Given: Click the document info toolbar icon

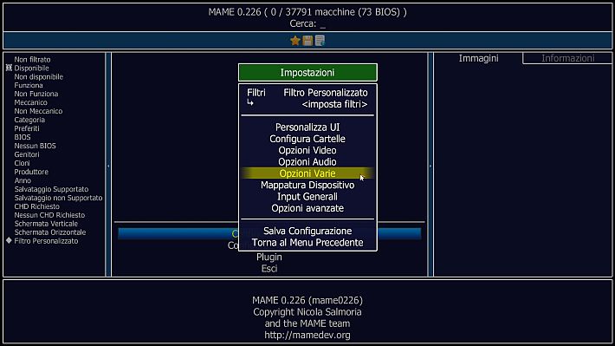Looking at the screenshot, I should click(x=320, y=41).
